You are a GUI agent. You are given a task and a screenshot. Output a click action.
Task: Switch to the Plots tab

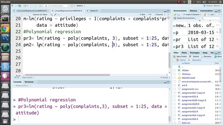pos(184,53)
